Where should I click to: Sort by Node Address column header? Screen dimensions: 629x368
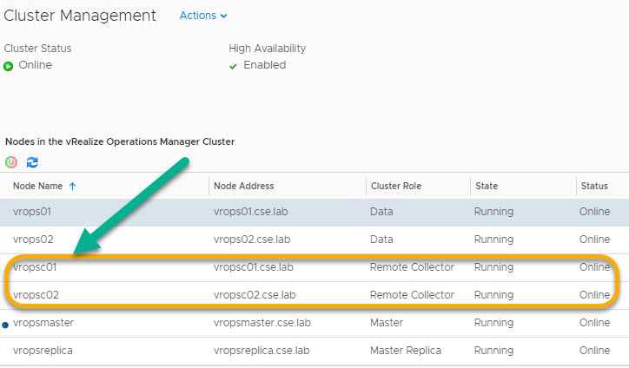pos(243,186)
